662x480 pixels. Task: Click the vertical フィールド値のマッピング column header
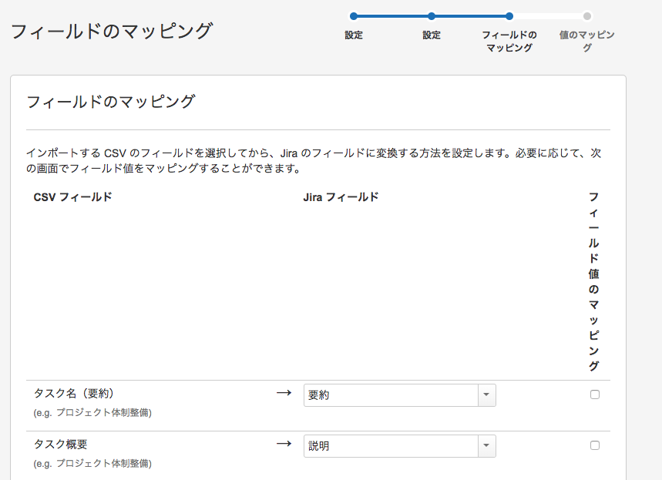coord(594,281)
